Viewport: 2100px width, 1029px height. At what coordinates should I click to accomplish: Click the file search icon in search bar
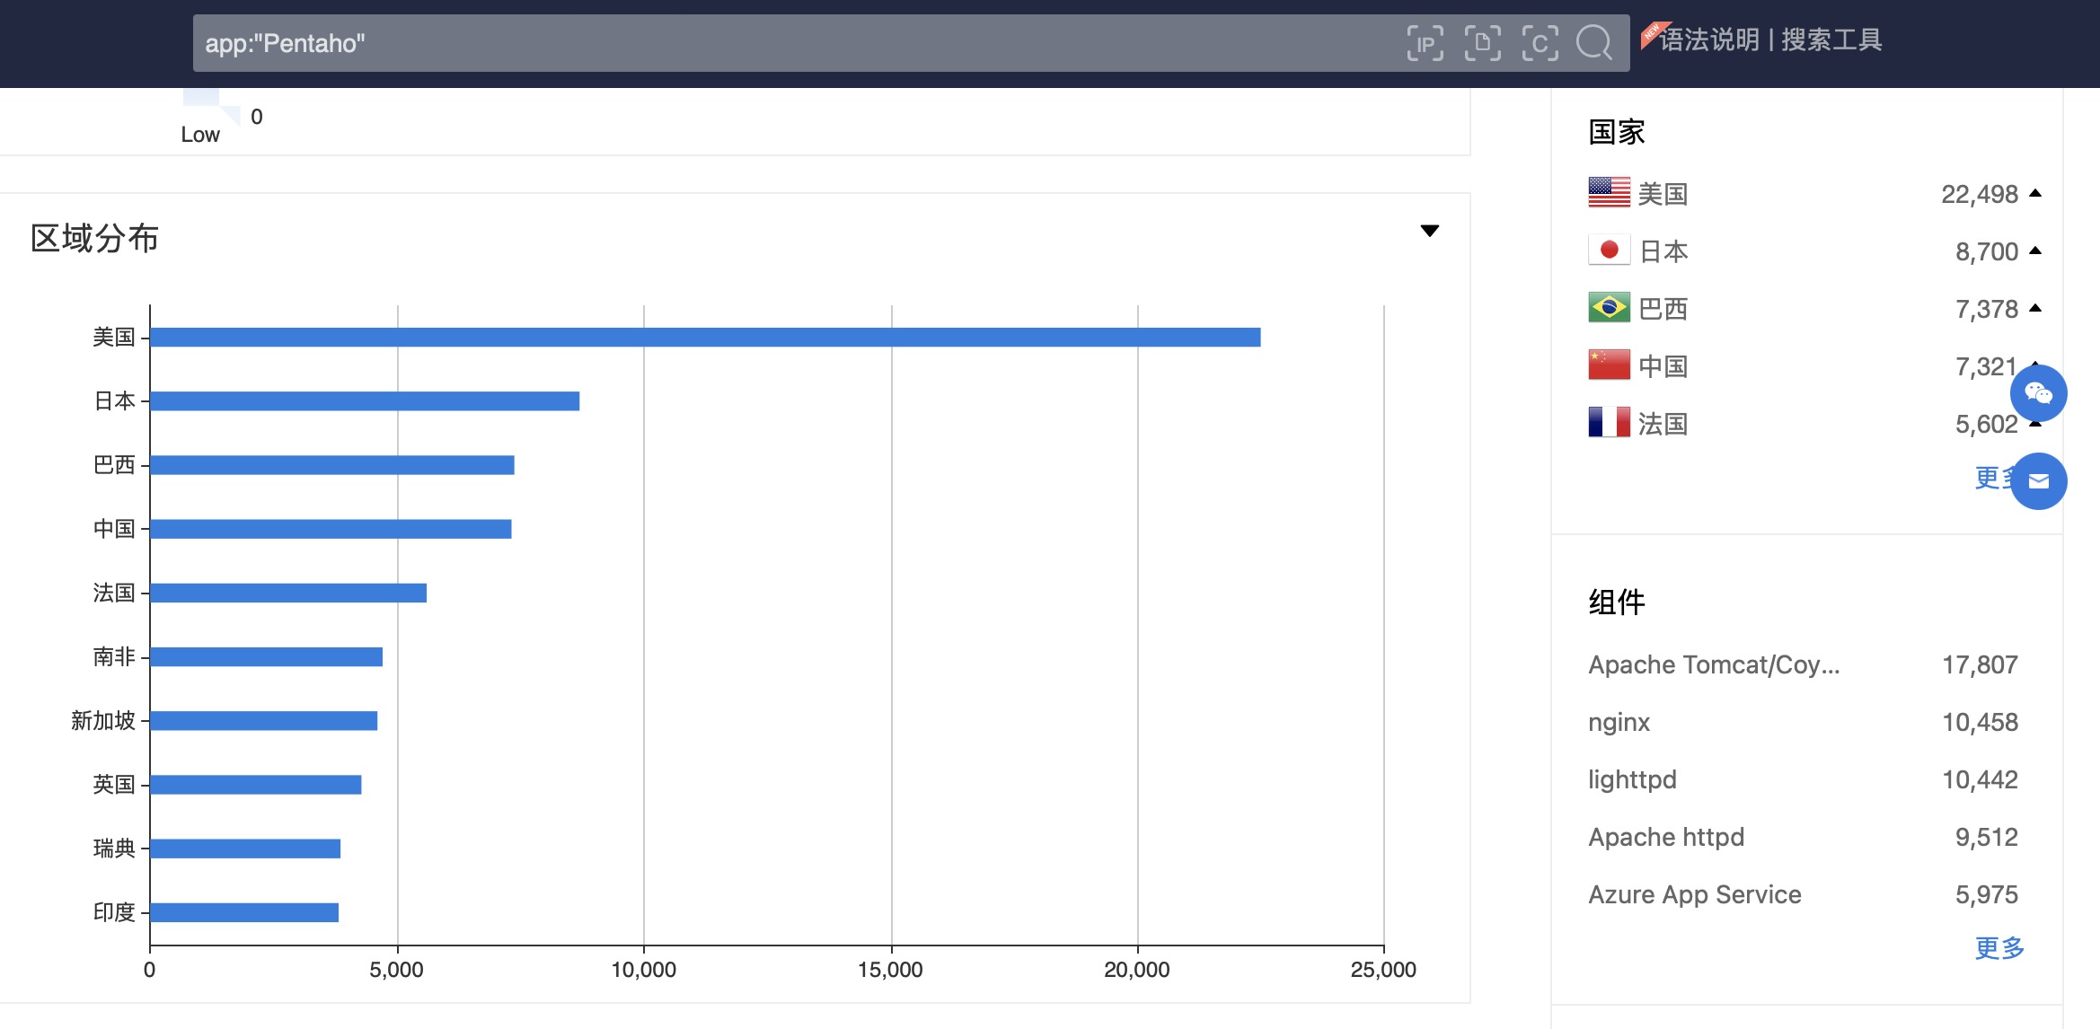pos(1482,43)
